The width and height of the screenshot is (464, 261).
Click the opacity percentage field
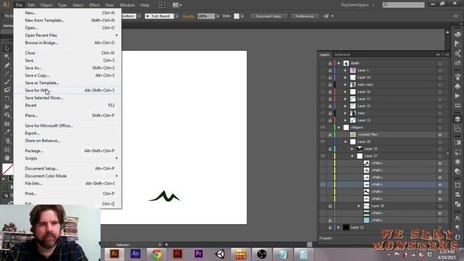[x=206, y=16]
